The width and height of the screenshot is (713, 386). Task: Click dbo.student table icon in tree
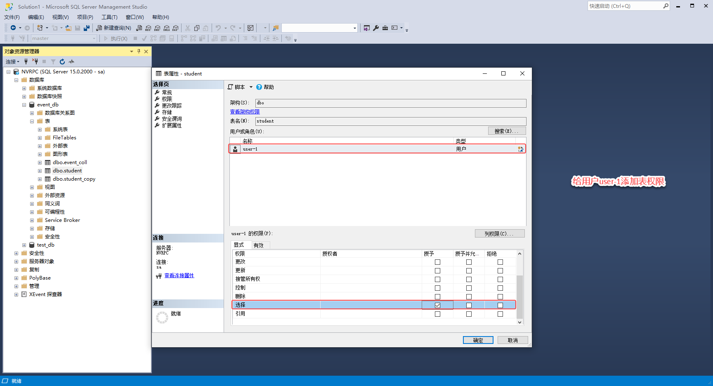point(48,171)
